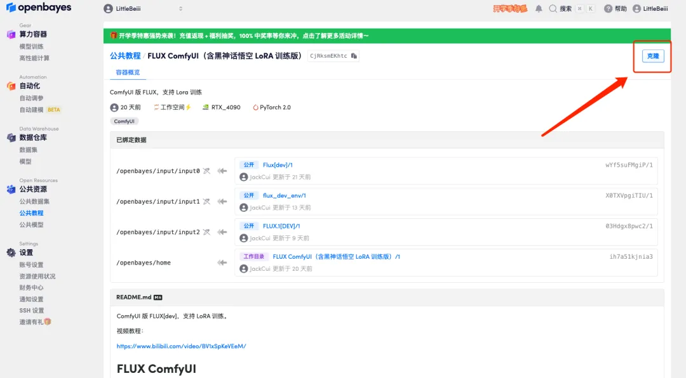Open the Flux[dev]/1 dataset link
The width and height of the screenshot is (686, 378).
tap(278, 165)
